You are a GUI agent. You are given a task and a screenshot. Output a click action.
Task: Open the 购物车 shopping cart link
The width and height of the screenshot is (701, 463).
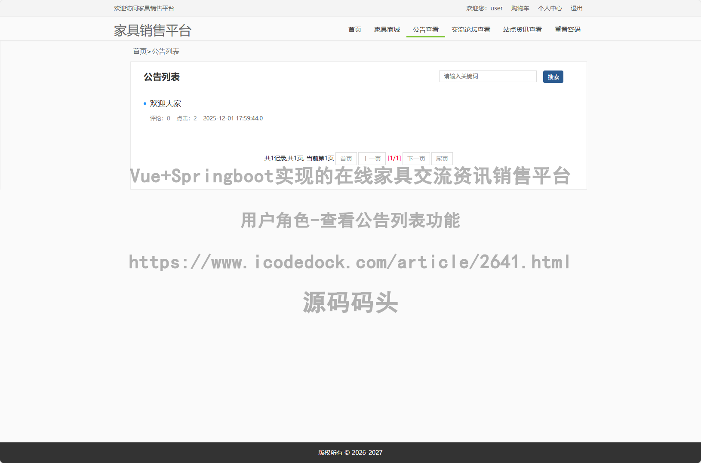coord(520,8)
